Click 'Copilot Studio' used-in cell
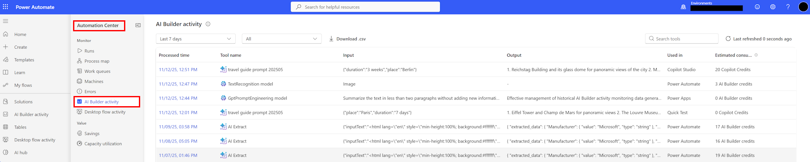Screen dimensions: 810x162 coord(681,69)
